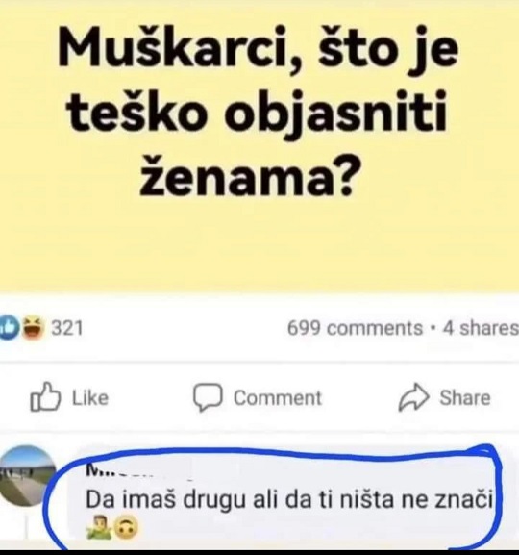The width and height of the screenshot is (519, 555).
Task: Click the Comment button label
Action: [x=278, y=398]
